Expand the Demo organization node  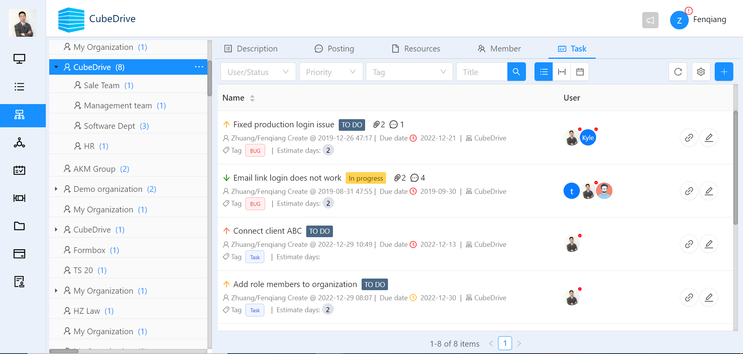pos(56,189)
